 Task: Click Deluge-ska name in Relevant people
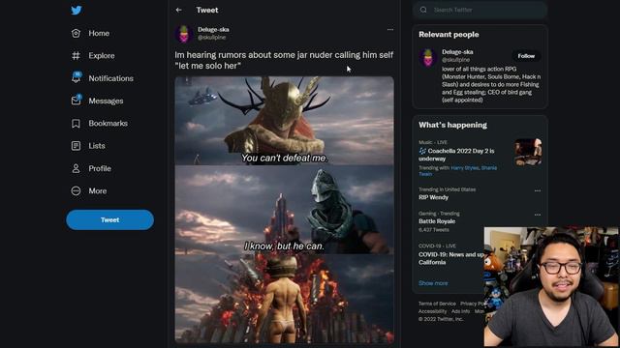click(457, 52)
